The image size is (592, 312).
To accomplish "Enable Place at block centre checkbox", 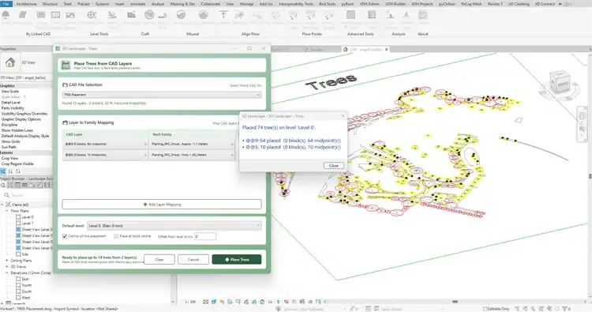I will tap(116, 236).
